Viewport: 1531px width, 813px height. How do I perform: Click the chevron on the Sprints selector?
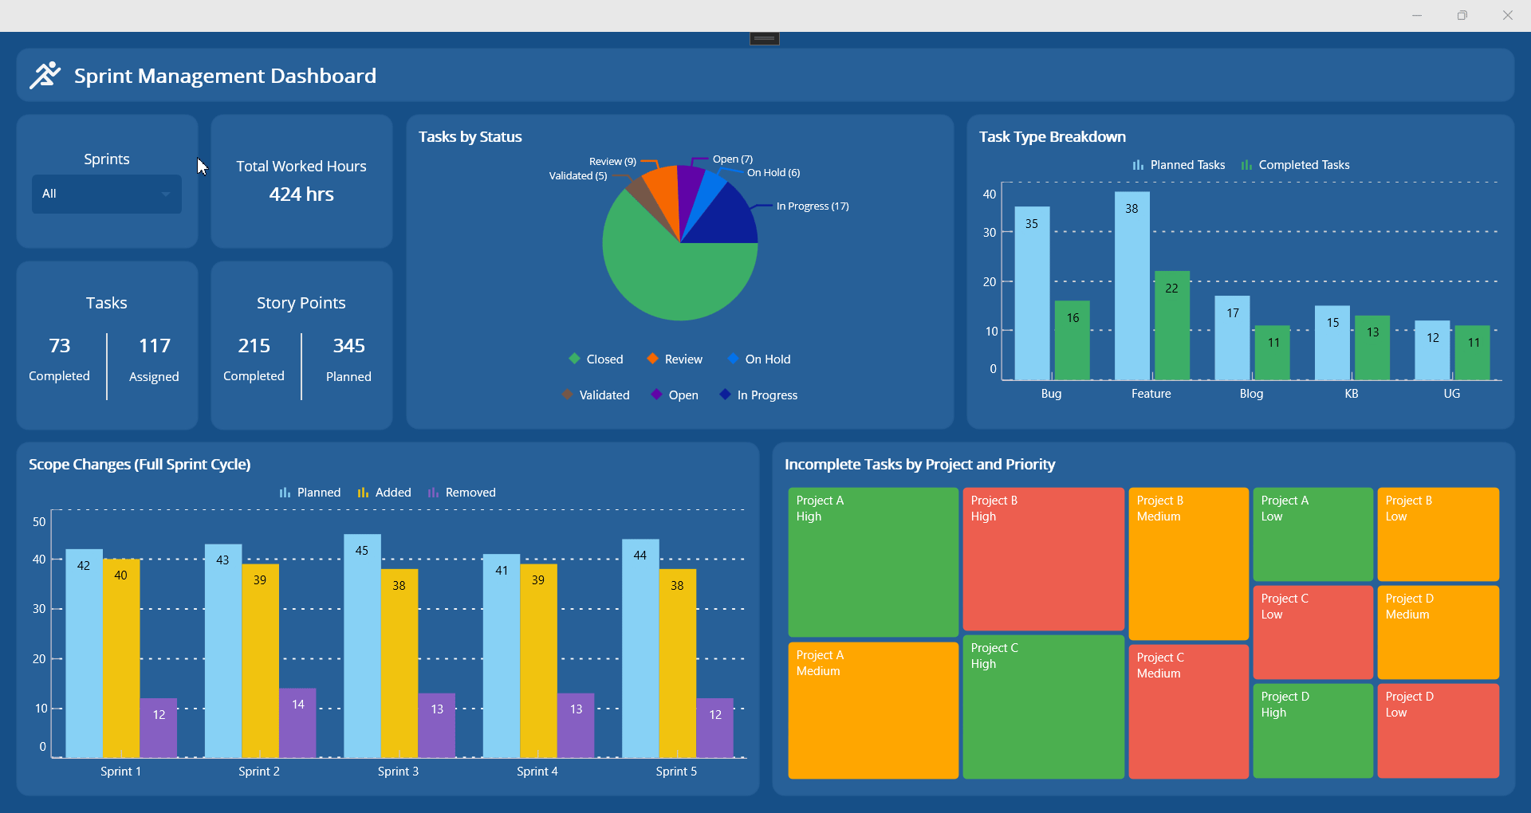coord(166,194)
